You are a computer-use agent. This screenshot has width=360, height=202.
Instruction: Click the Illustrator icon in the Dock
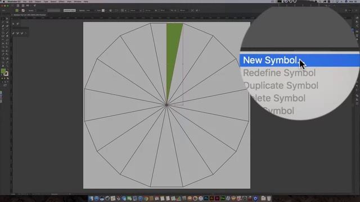point(211,198)
